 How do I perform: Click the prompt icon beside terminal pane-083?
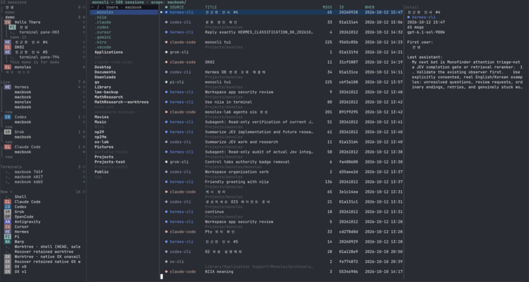[12, 32]
